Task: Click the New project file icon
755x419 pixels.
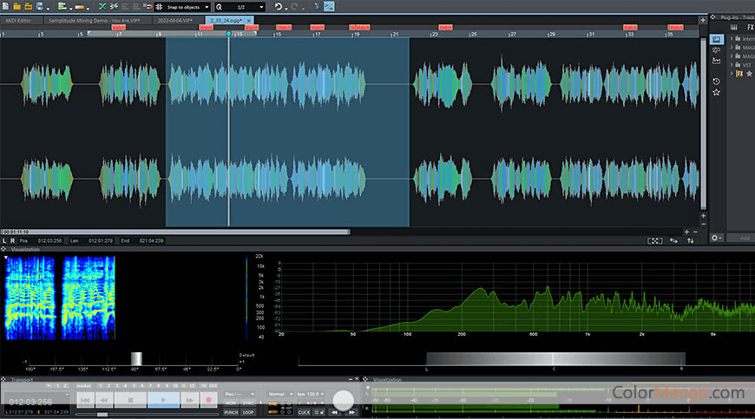Action: 7,6
